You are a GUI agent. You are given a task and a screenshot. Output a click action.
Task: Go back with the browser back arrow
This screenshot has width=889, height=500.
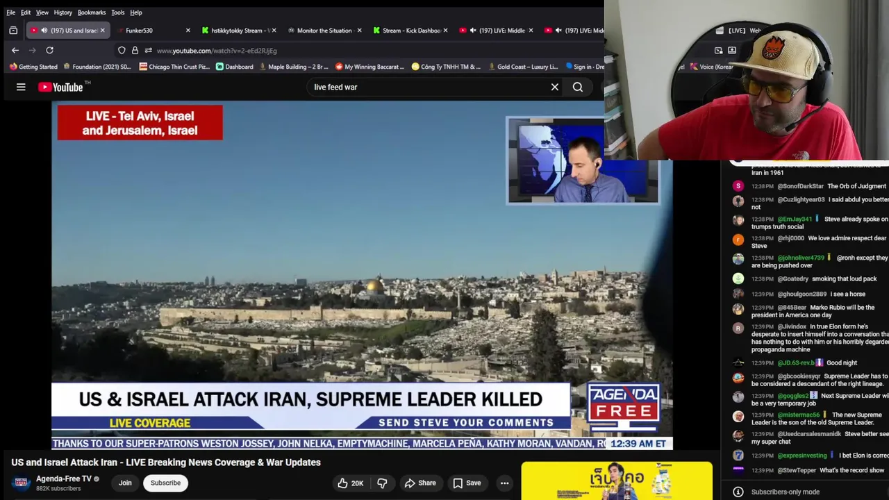point(15,50)
